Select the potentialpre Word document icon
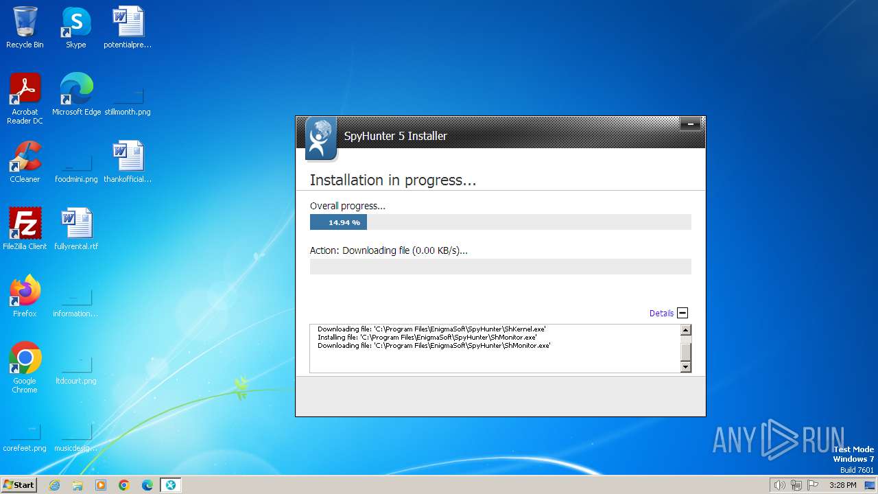Screen dimensions: 878x494 click(x=128, y=27)
